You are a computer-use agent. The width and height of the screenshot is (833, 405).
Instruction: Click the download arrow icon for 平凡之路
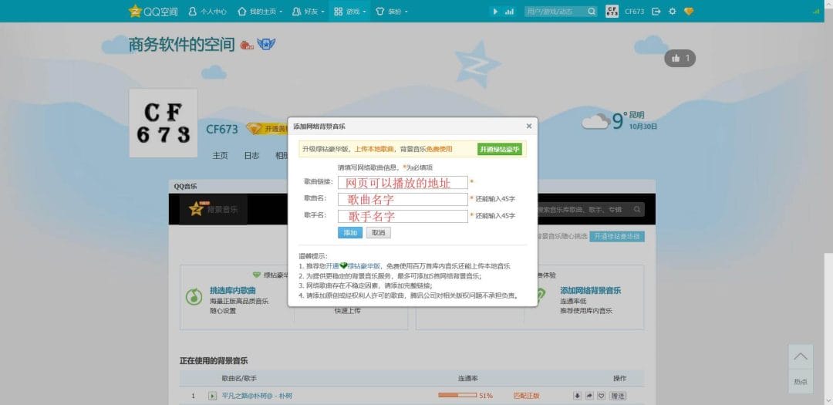tap(578, 396)
